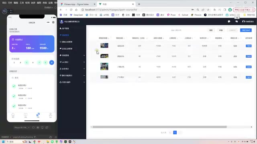Focus the course search input field
Image resolution: width=257 pixels, height=144 pixels.
(188, 30)
